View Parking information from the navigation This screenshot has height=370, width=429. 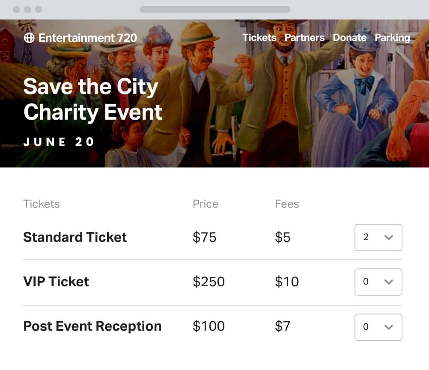click(392, 38)
